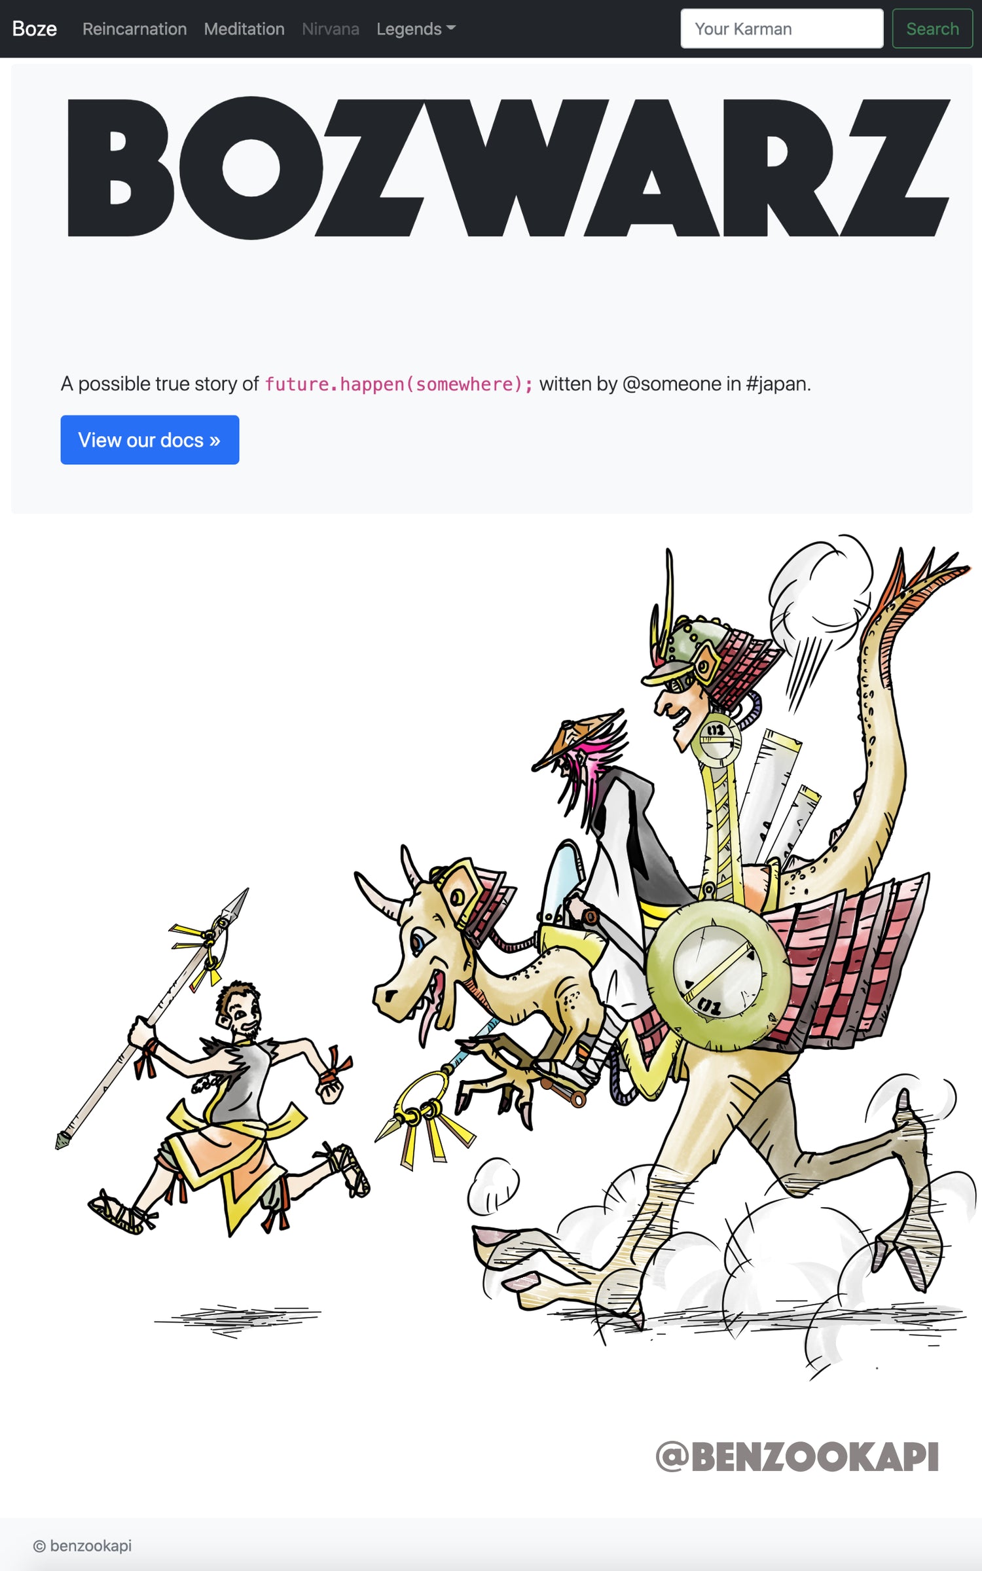Open the Reincarnation nav link
The image size is (982, 1571).
(134, 29)
